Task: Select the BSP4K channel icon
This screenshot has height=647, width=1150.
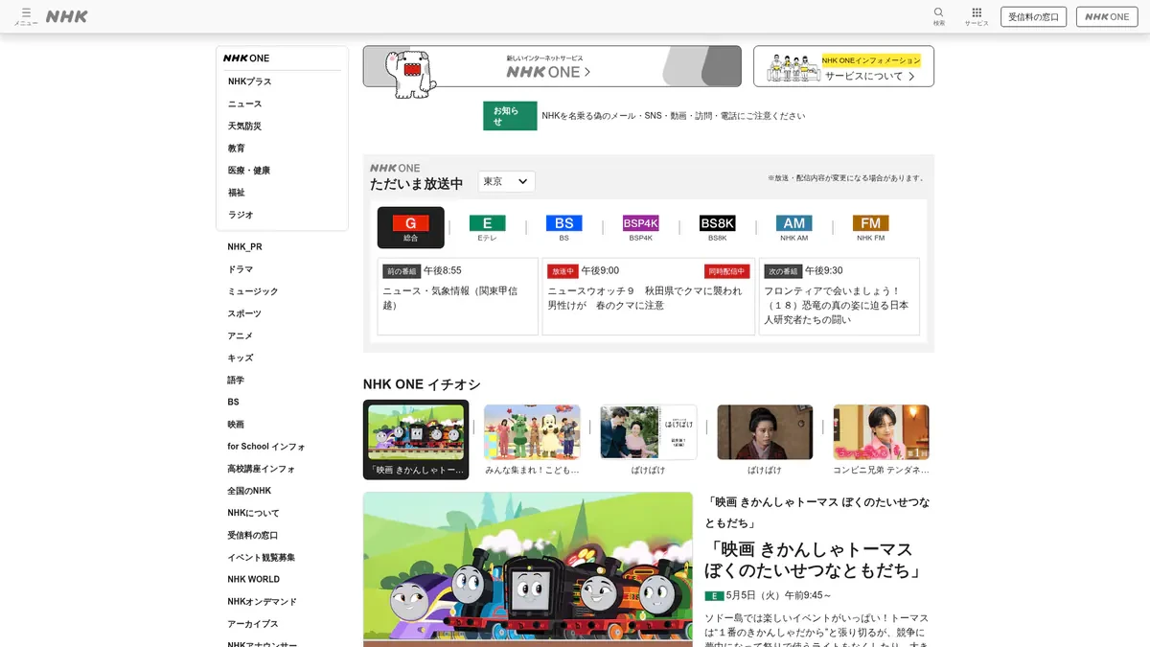Action: pos(640,227)
